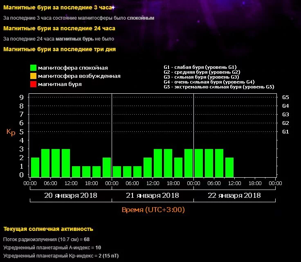Click the line 'За последние 24 часа магнитных бурь не было'
The image size is (301, 262).
coord(58,39)
